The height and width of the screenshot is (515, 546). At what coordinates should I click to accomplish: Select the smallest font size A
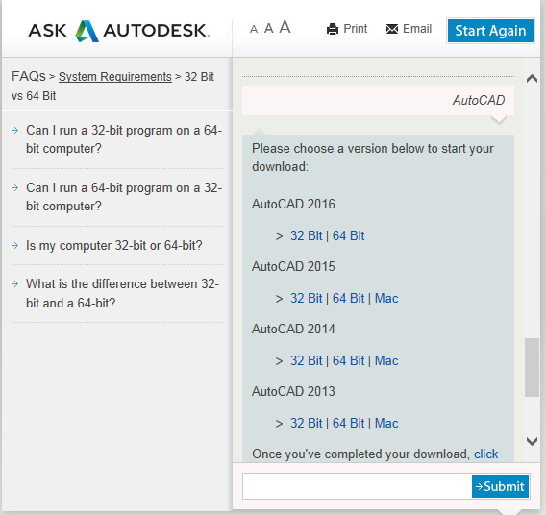click(x=254, y=29)
